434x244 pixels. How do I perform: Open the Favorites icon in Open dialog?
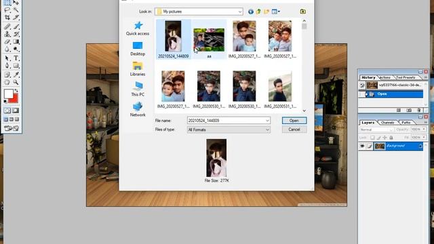[x=303, y=12]
